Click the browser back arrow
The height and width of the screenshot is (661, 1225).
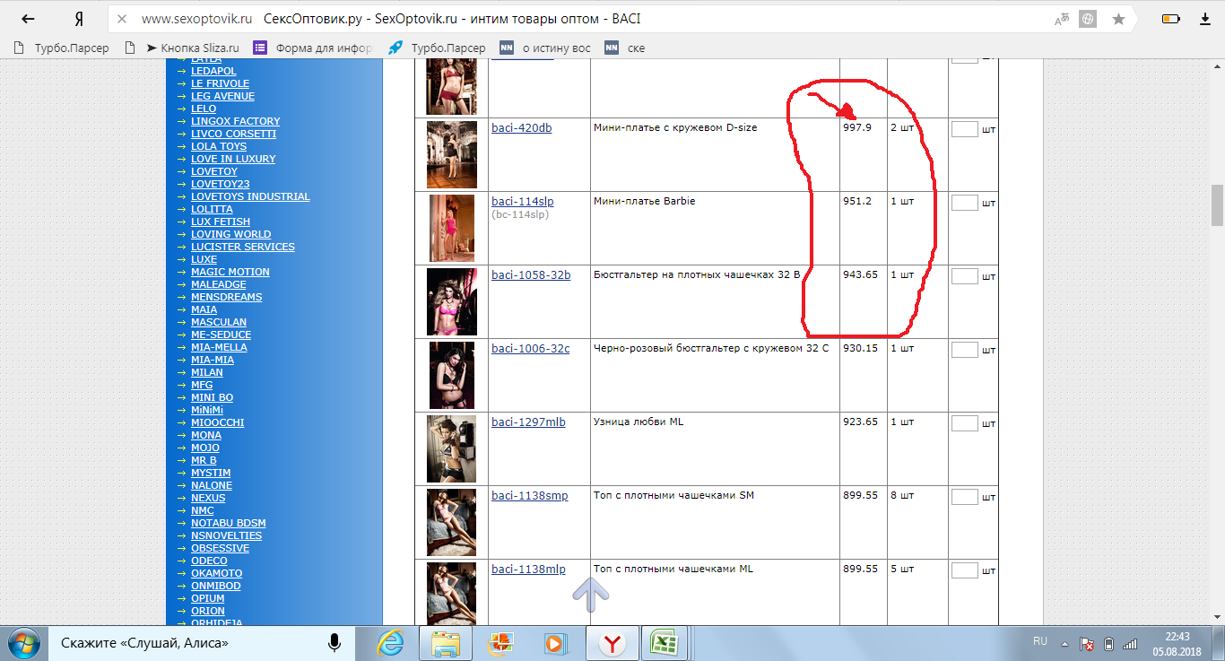tap(29, 19)
